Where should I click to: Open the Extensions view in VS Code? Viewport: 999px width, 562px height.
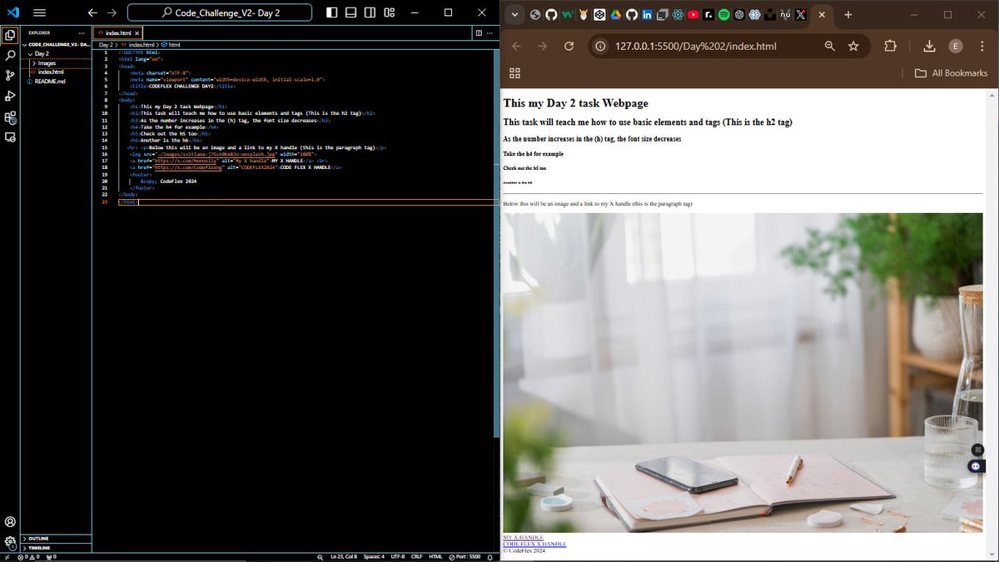(10, 117)
